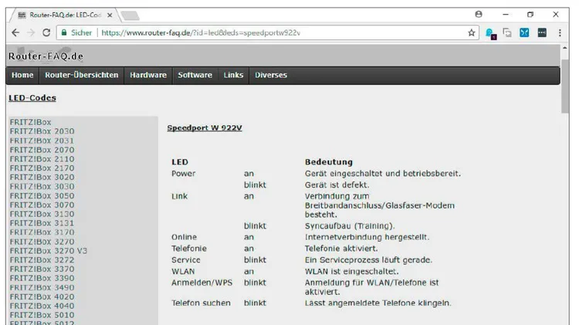Screen dimensions: 579x325
Task: Click the green secure padlock icon
Action: point(64,32)
